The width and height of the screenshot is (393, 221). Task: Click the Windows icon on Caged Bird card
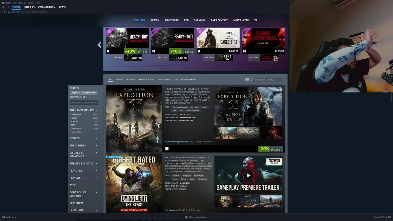coord(199,51)
